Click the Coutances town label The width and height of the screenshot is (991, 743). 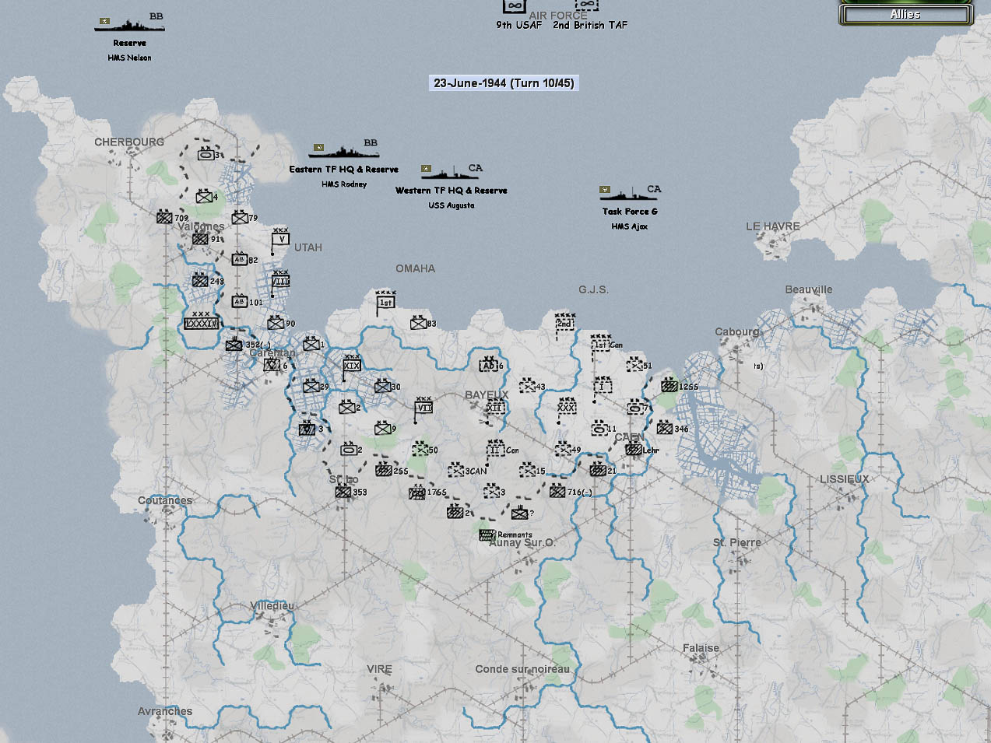[165, 499]
